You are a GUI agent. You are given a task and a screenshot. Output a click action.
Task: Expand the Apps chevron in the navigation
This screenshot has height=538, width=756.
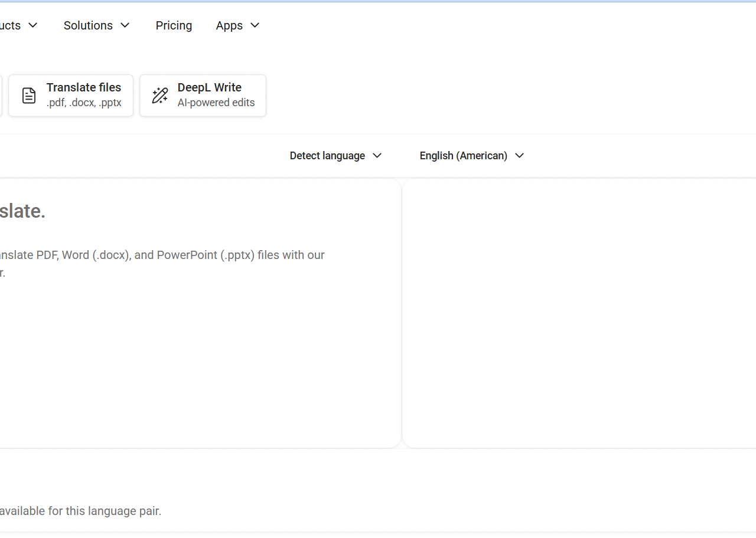coord(255,25)
